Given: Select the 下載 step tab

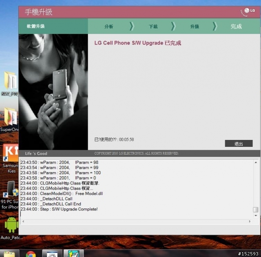Looking at the screenshot, I should point(153,27).
